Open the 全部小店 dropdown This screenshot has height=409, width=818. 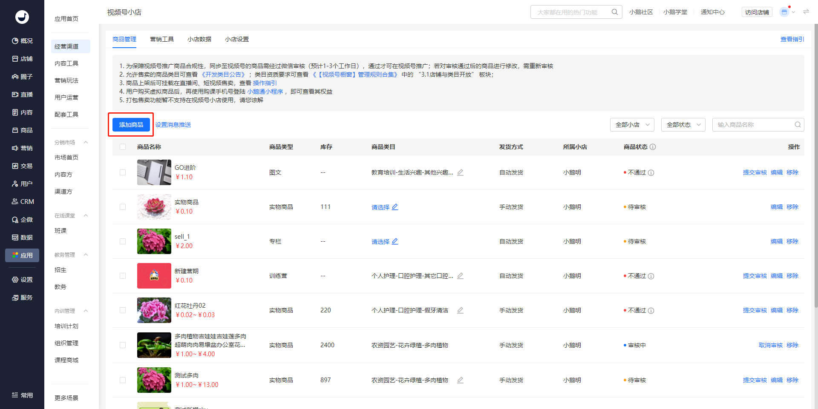[632, 125]
